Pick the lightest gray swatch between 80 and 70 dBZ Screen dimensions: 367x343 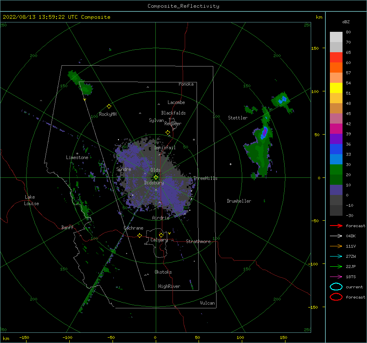coord(336,37)
